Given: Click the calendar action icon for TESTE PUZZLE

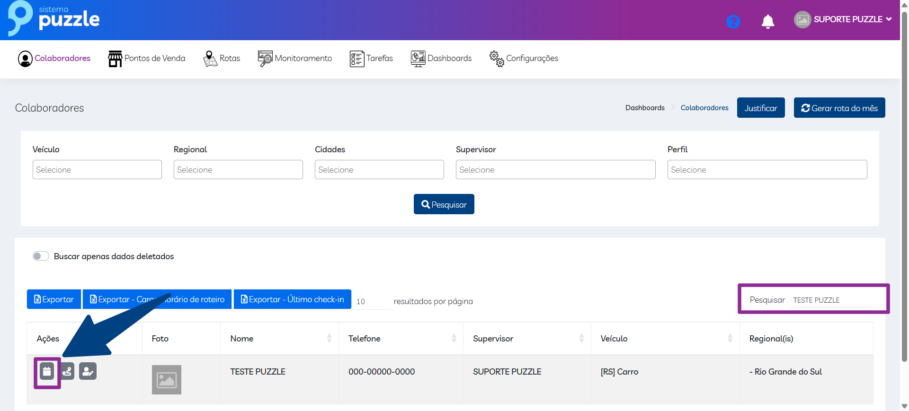Looking at the screenshot, I should coord(47,372).
